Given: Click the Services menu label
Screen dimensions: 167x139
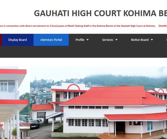Looking at the screenshot, I should pyautogui.click(x=108, y=40).
